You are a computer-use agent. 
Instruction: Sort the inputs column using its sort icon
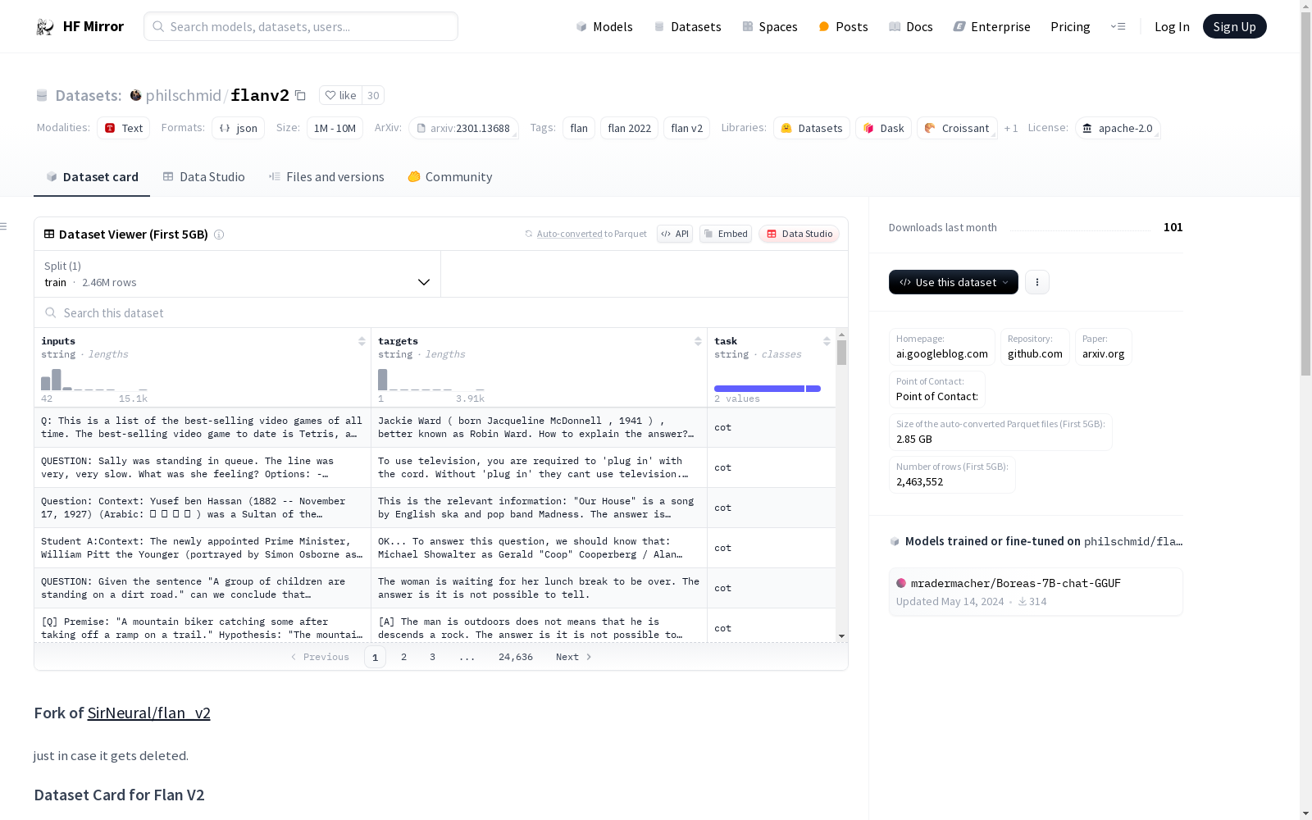click(362, 341)
